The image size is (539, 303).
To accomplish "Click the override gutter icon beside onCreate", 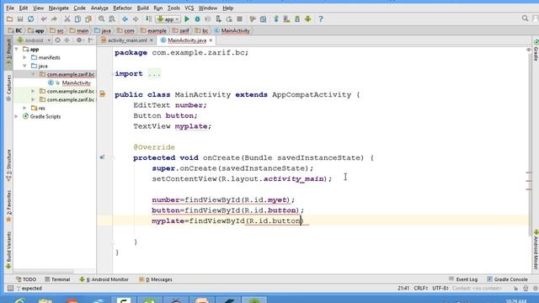I will [102, 157].
